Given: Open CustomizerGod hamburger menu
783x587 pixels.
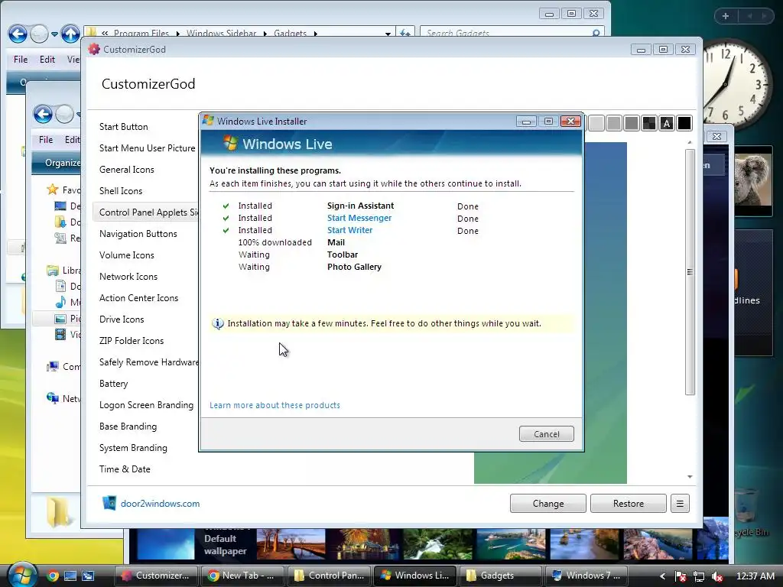Looking at the screenshot, I should coord(680,504).
